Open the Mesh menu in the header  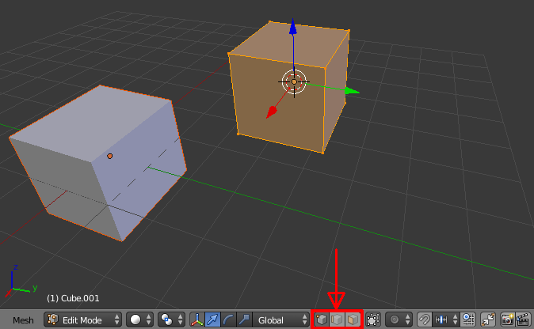click(x=23, y=320)
